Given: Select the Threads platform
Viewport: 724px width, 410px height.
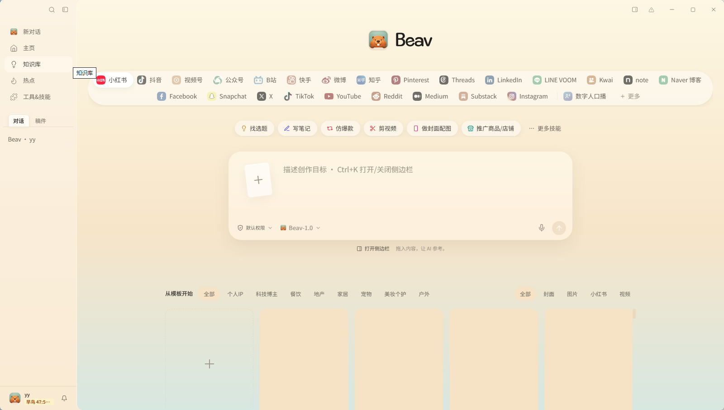Looking at the screenshot, I should (x=457, y=80).
